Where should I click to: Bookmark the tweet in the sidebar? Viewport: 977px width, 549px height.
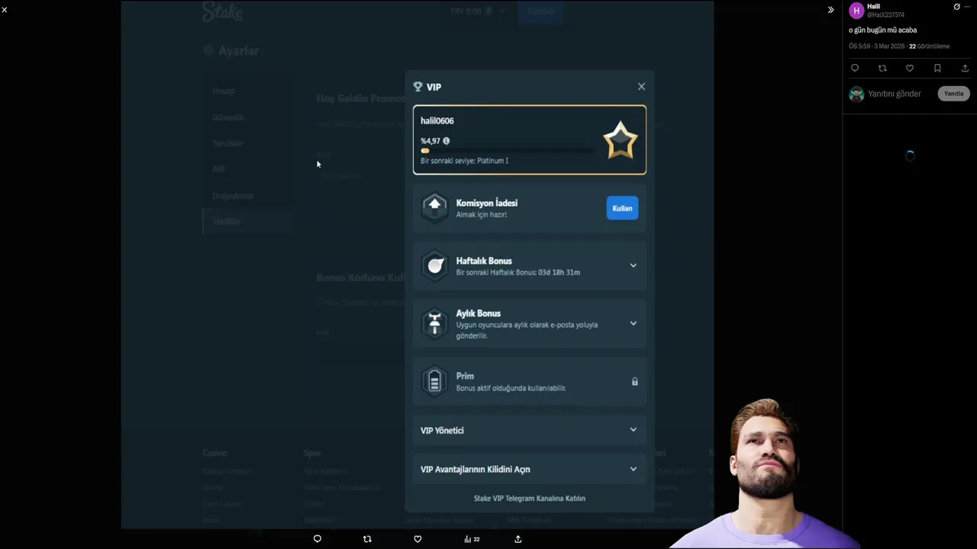pyautogui.click(x=937, y=69)
